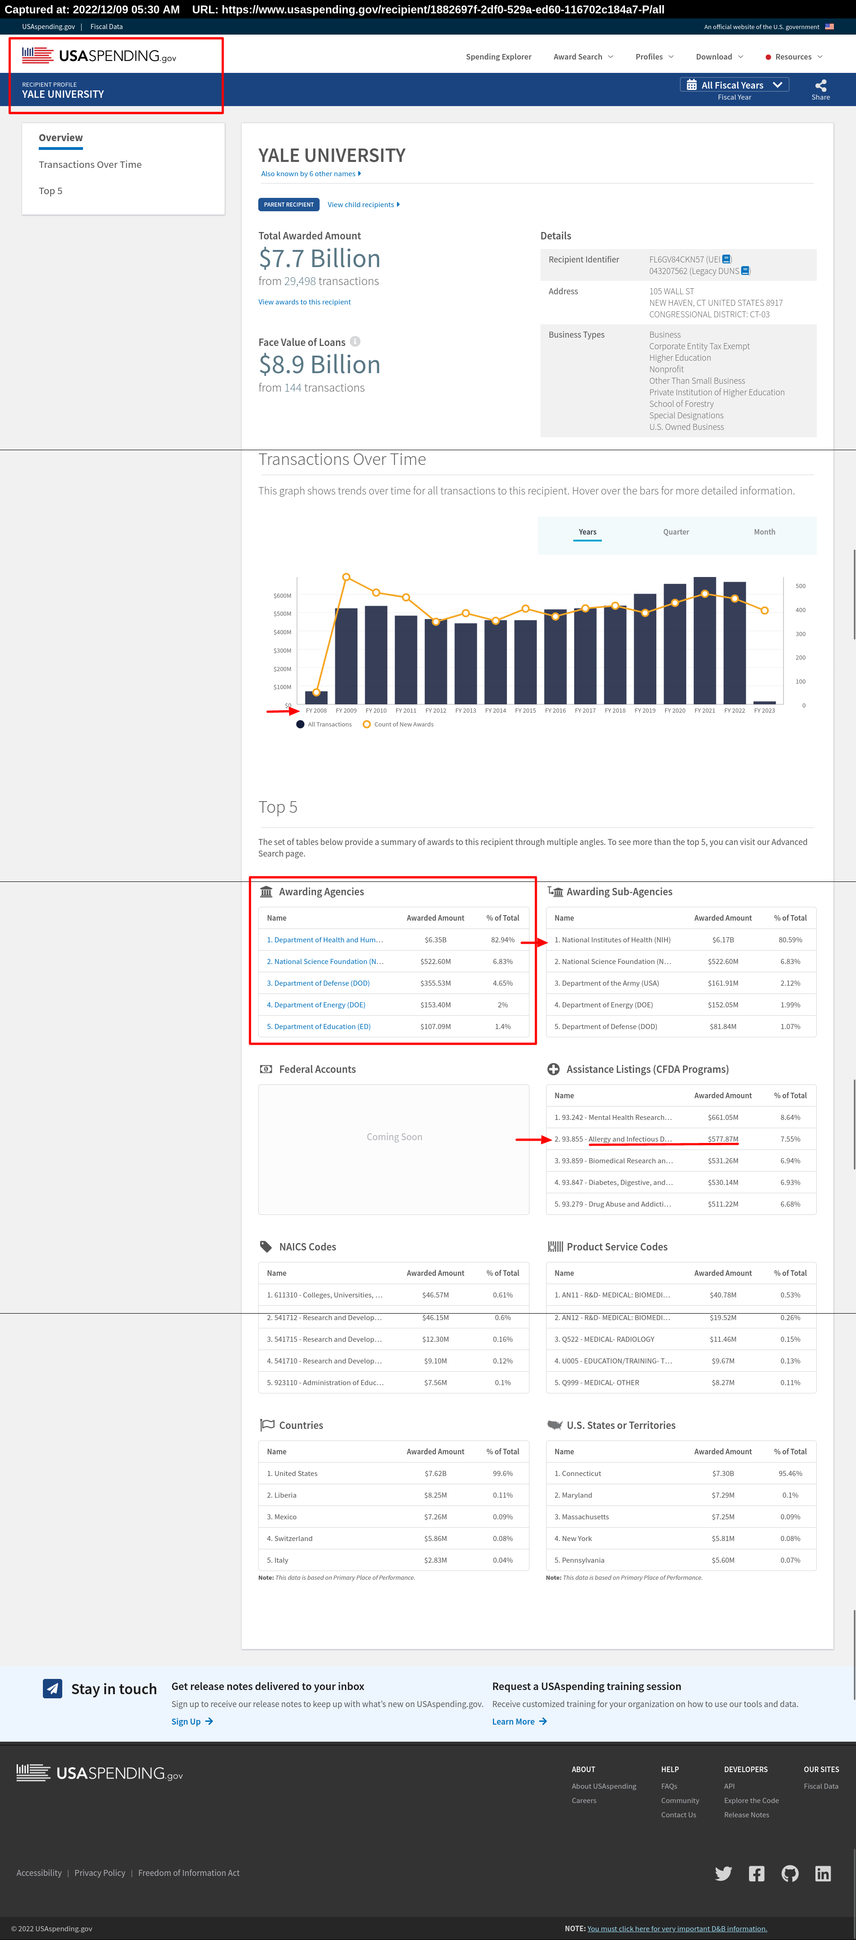Click the Facebook icon in footer
Screen dimensions: 856x1940
click(x=757, y=1873)
